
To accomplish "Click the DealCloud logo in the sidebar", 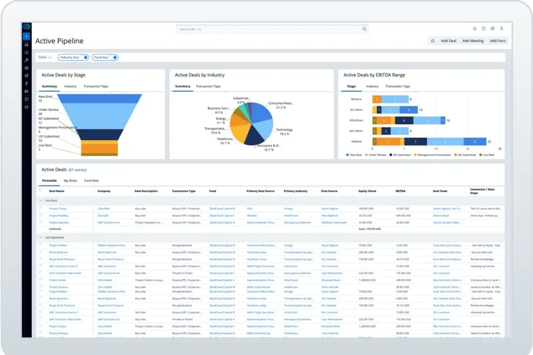I will [x=26, y=26].
